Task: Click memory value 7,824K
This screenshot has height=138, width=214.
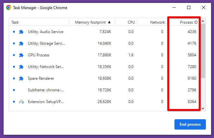Action: (105, 32)
